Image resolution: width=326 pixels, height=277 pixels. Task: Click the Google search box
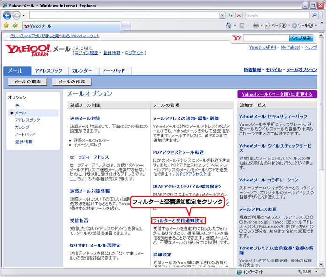pos(277,15)
